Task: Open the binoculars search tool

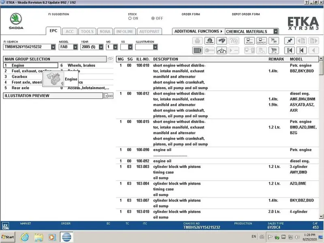Action: pos(222,41)
